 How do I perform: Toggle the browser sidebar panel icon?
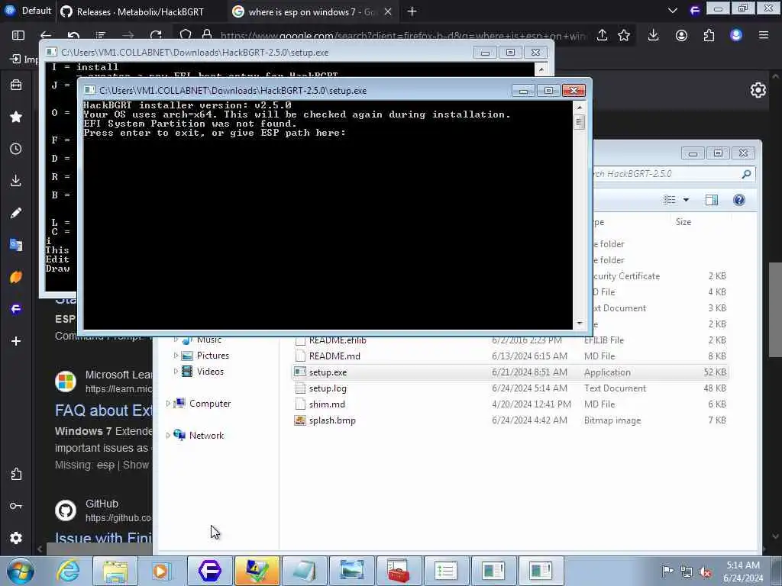[x=18, y=35]
